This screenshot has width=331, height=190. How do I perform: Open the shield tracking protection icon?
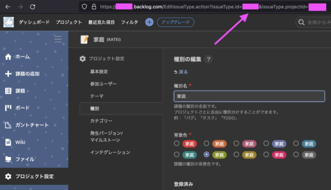point(84,7)
